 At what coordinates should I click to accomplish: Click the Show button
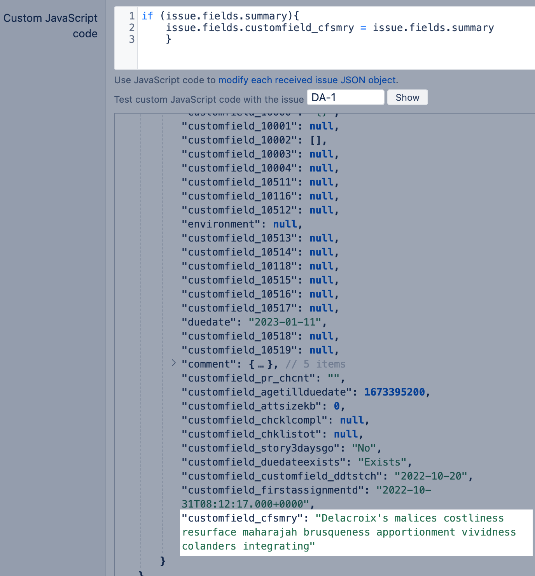coord(407,98)
